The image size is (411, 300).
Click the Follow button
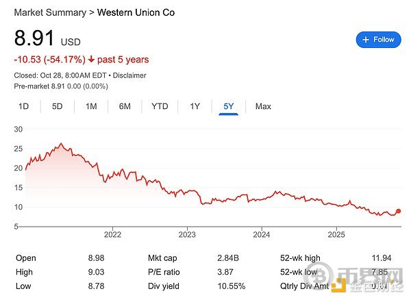coord(378,40)
